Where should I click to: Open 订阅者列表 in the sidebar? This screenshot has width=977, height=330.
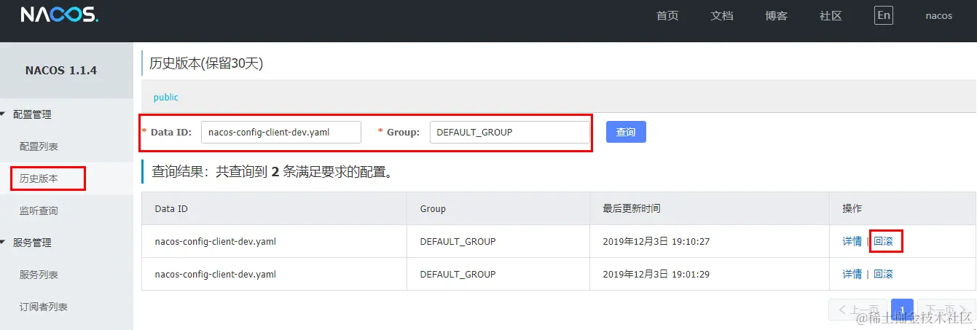[x=44, y=307]
